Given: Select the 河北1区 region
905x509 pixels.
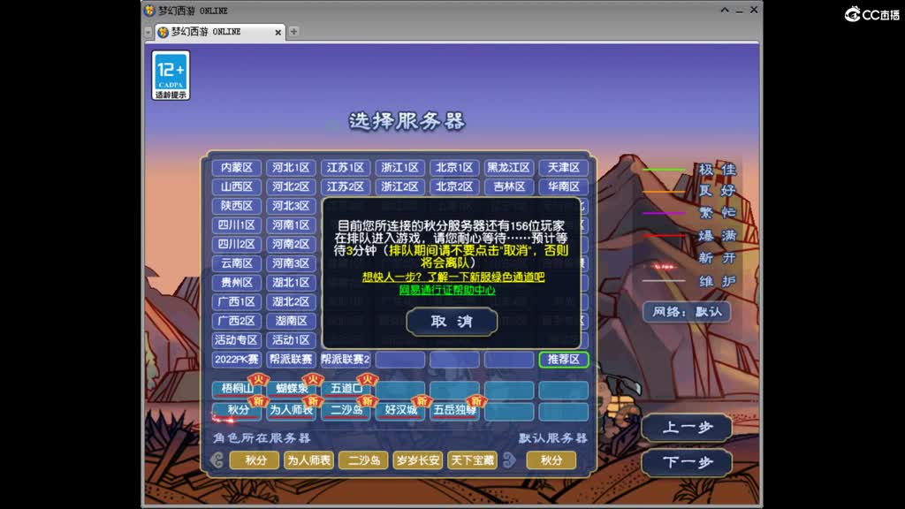Looking at the screenshot, I should click(291, 167).
